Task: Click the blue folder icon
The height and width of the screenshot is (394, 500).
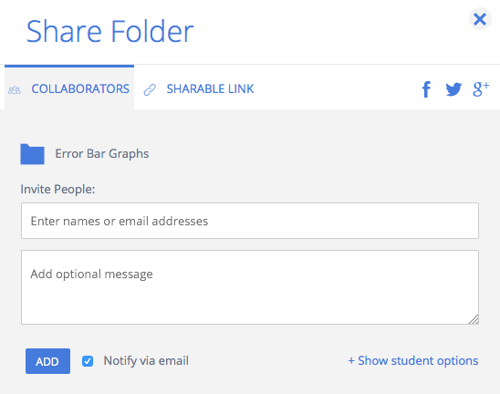Action: point(32,154)
